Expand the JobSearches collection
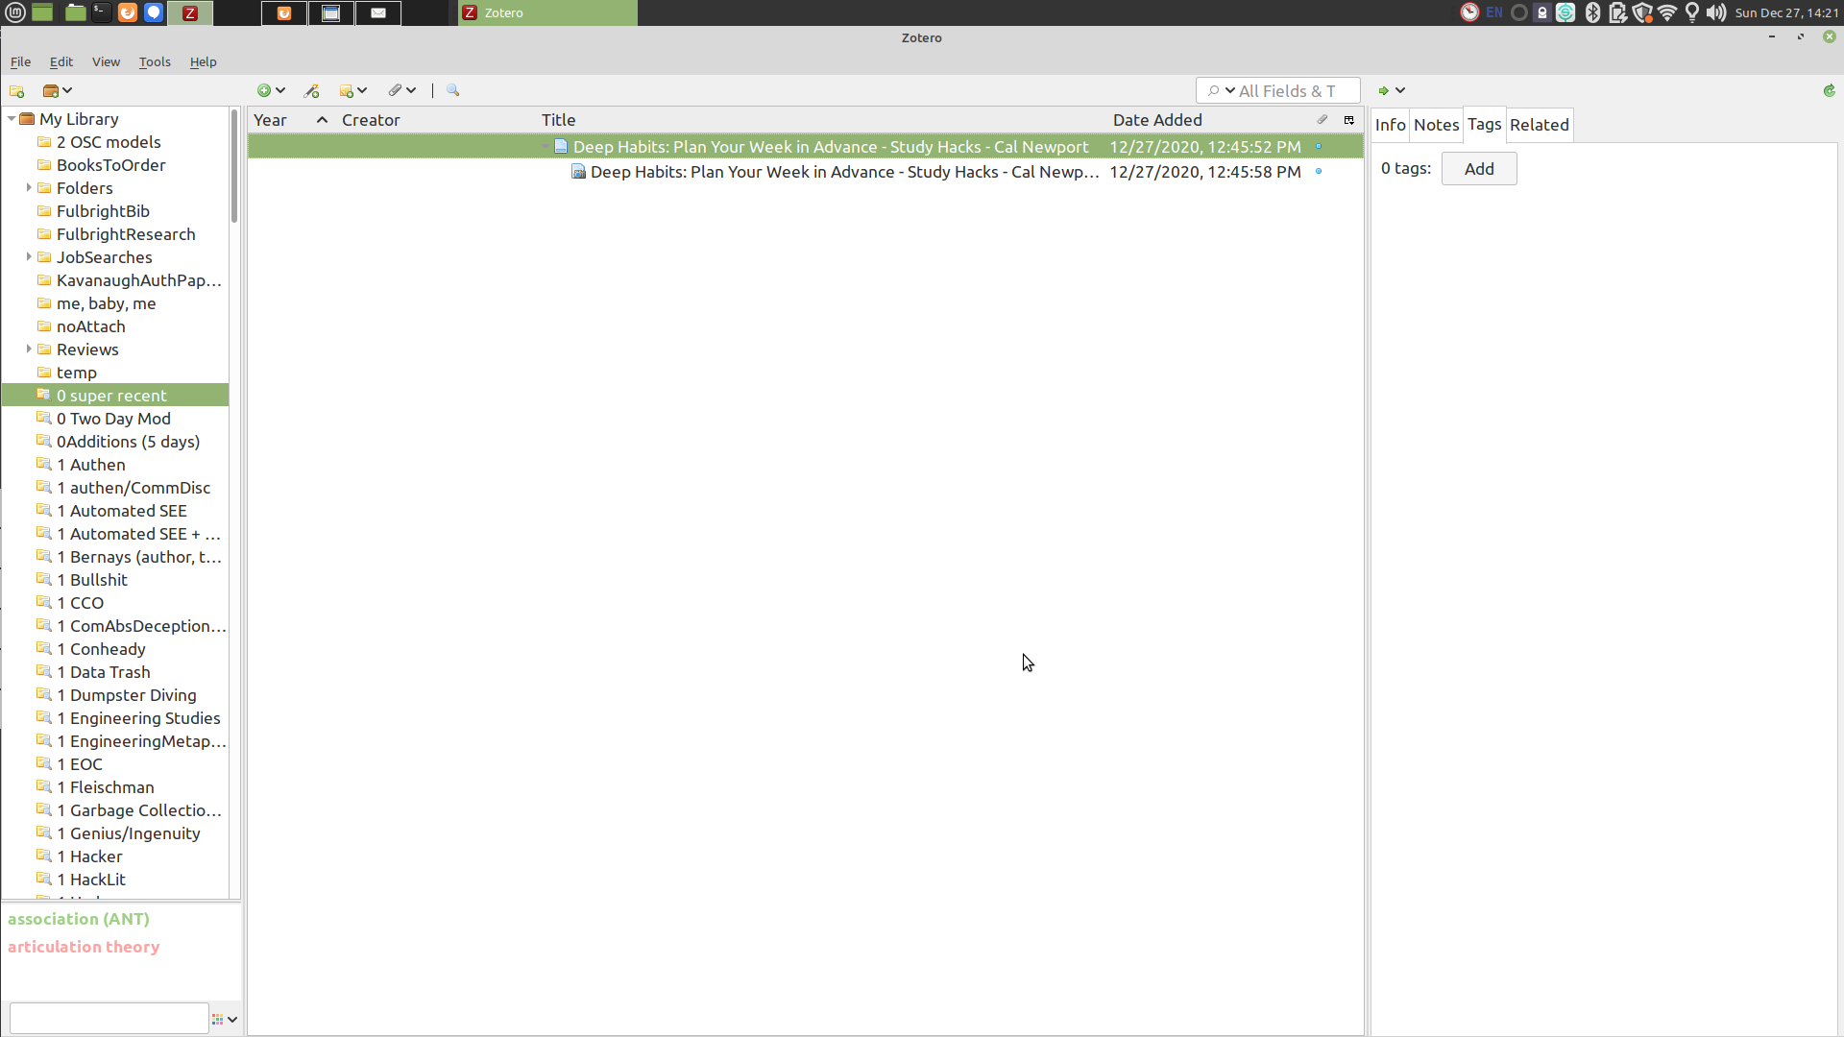This screenshot has height=1037, width=1844. point(29,257)
